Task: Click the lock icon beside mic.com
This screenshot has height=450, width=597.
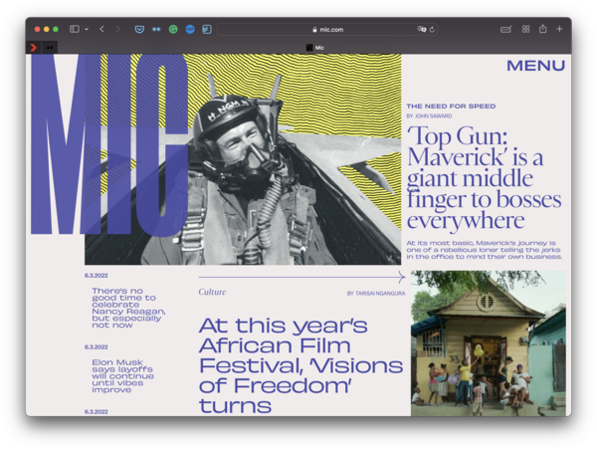Action: point(314,29)
